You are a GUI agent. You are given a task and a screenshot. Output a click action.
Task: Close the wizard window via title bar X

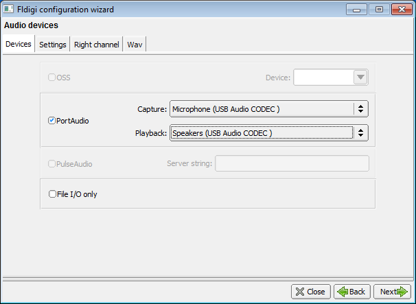point(402,10)
